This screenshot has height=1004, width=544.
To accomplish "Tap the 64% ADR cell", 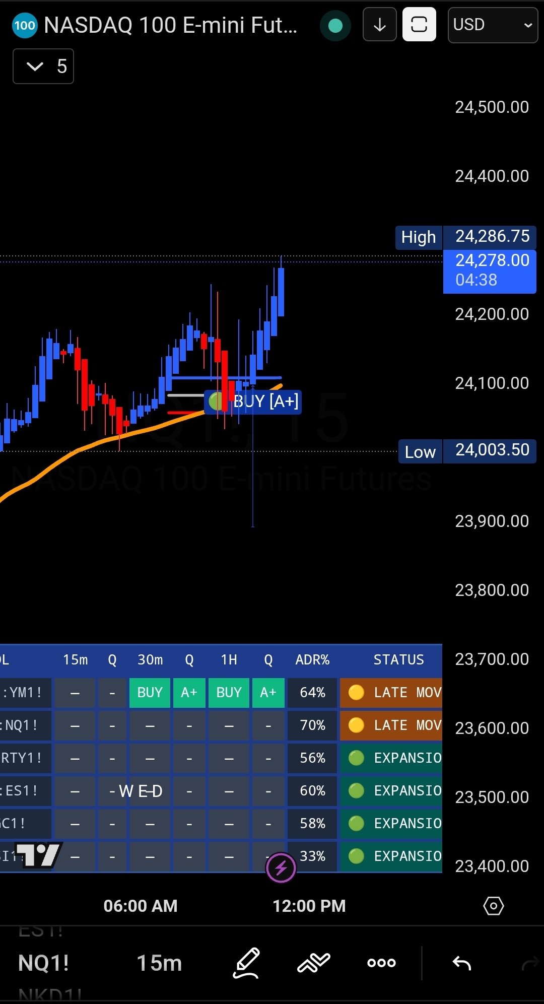I will point(312,693).
